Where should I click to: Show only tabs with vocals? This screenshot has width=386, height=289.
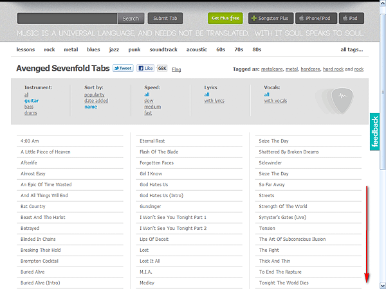pyautogui.click(x=275, y=101)
